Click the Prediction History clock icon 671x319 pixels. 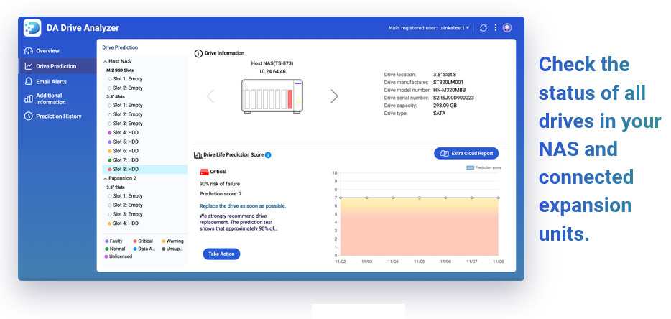point(29,116)
